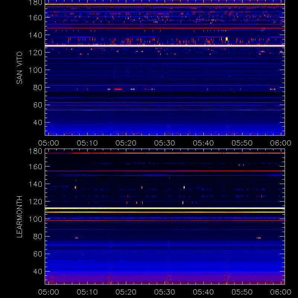Viewport: 298px width, 298px height.
Task: Select 40 on the Learmonth frequency axis
Action: click(x=38, y=272)
